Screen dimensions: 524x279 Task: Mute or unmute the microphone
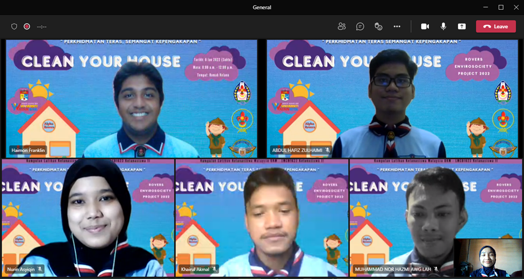click(x=443, y=26)
